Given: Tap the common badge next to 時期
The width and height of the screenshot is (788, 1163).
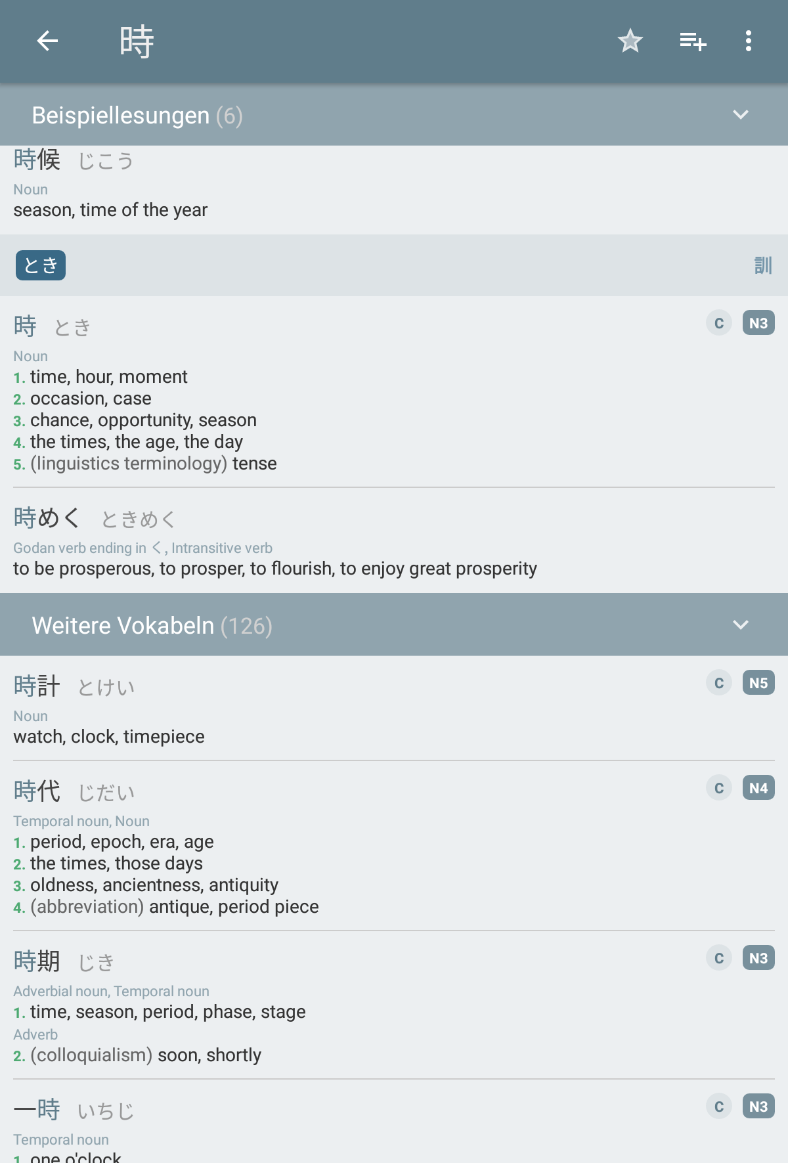Looking at the screenshot, I should coord(719,958).
